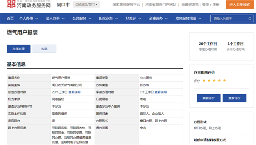Click the first rating star
This screenshot has width=256, height=145.
[204, 80]
